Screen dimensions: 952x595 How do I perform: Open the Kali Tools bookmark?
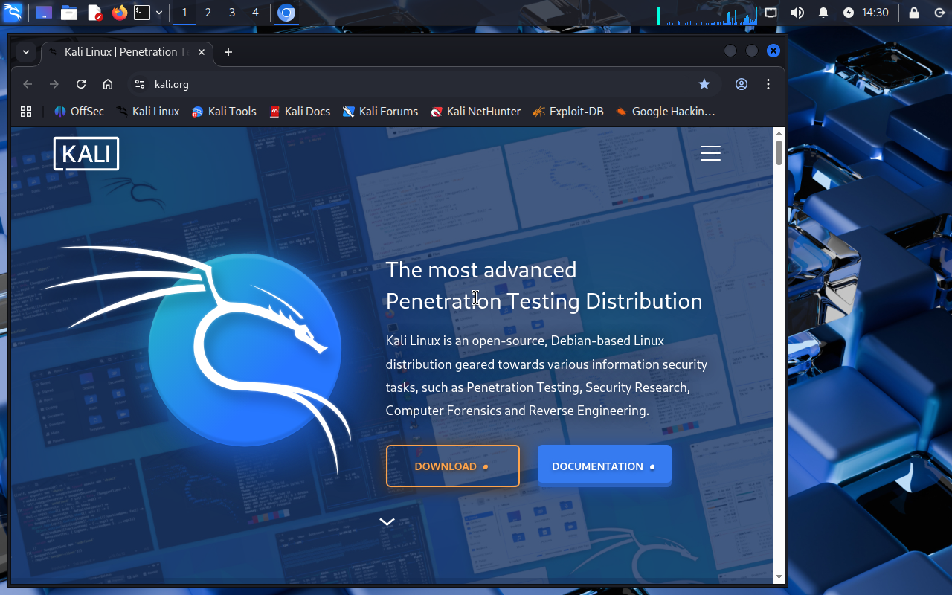tap(224, 112)
